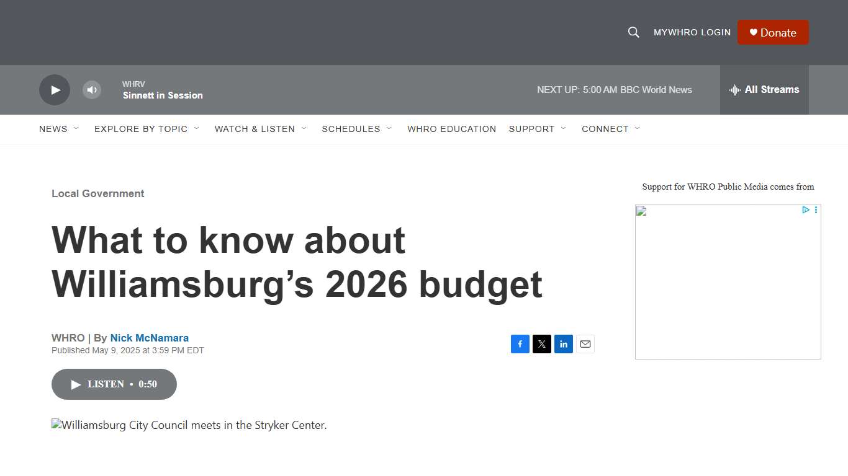848x476 pixels.
Task: Email the article to someone
Action: 585,344
